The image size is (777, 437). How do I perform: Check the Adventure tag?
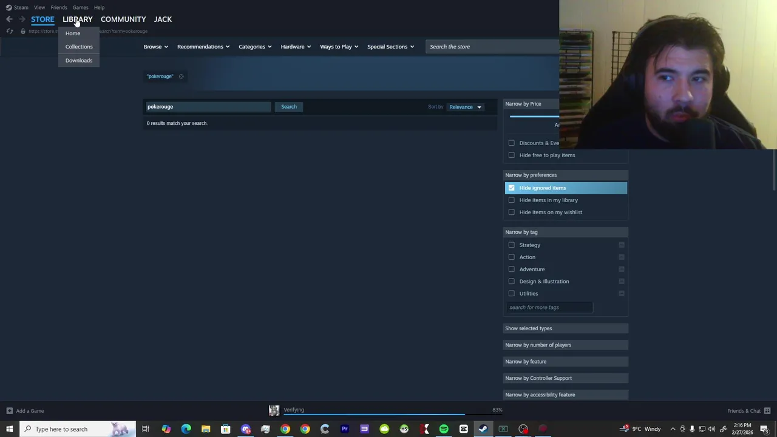click(x=512, y=269)
